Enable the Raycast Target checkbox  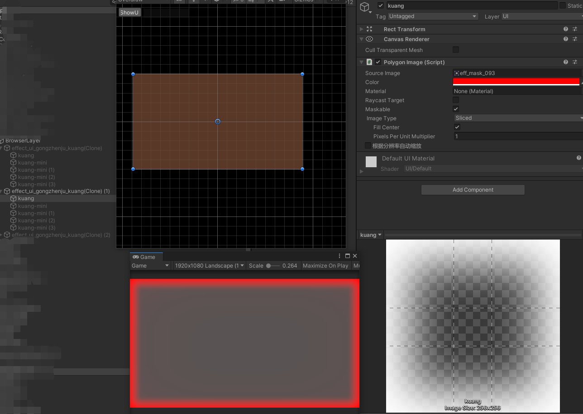tap(456, 100)
